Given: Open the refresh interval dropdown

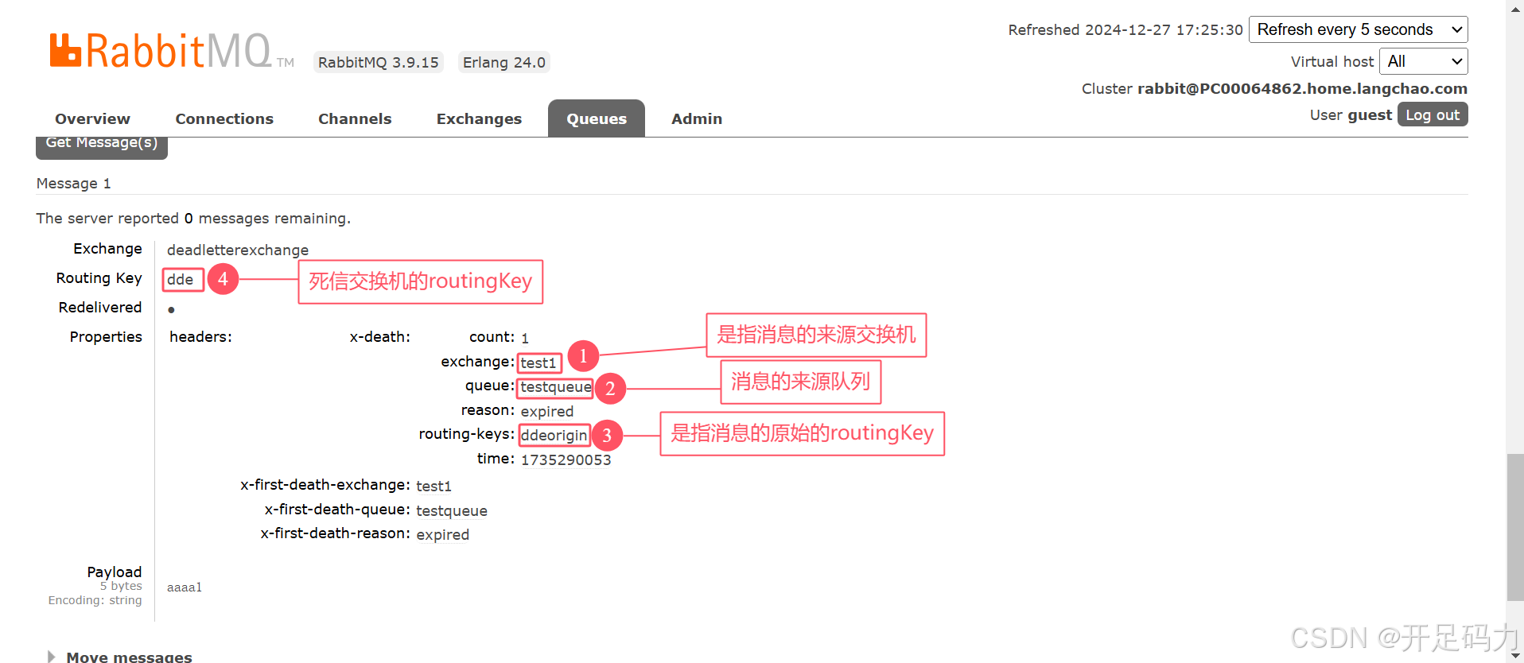Looking at the screenshot, I should 1359,29.
